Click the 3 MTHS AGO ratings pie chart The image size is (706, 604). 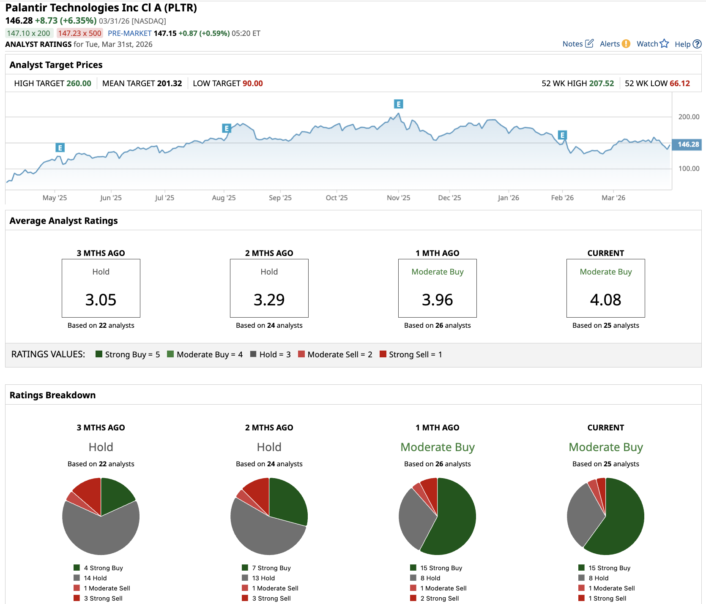tap(101, 516)
